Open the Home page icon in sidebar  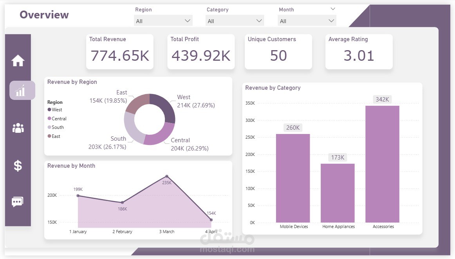(x=18, y=60)
